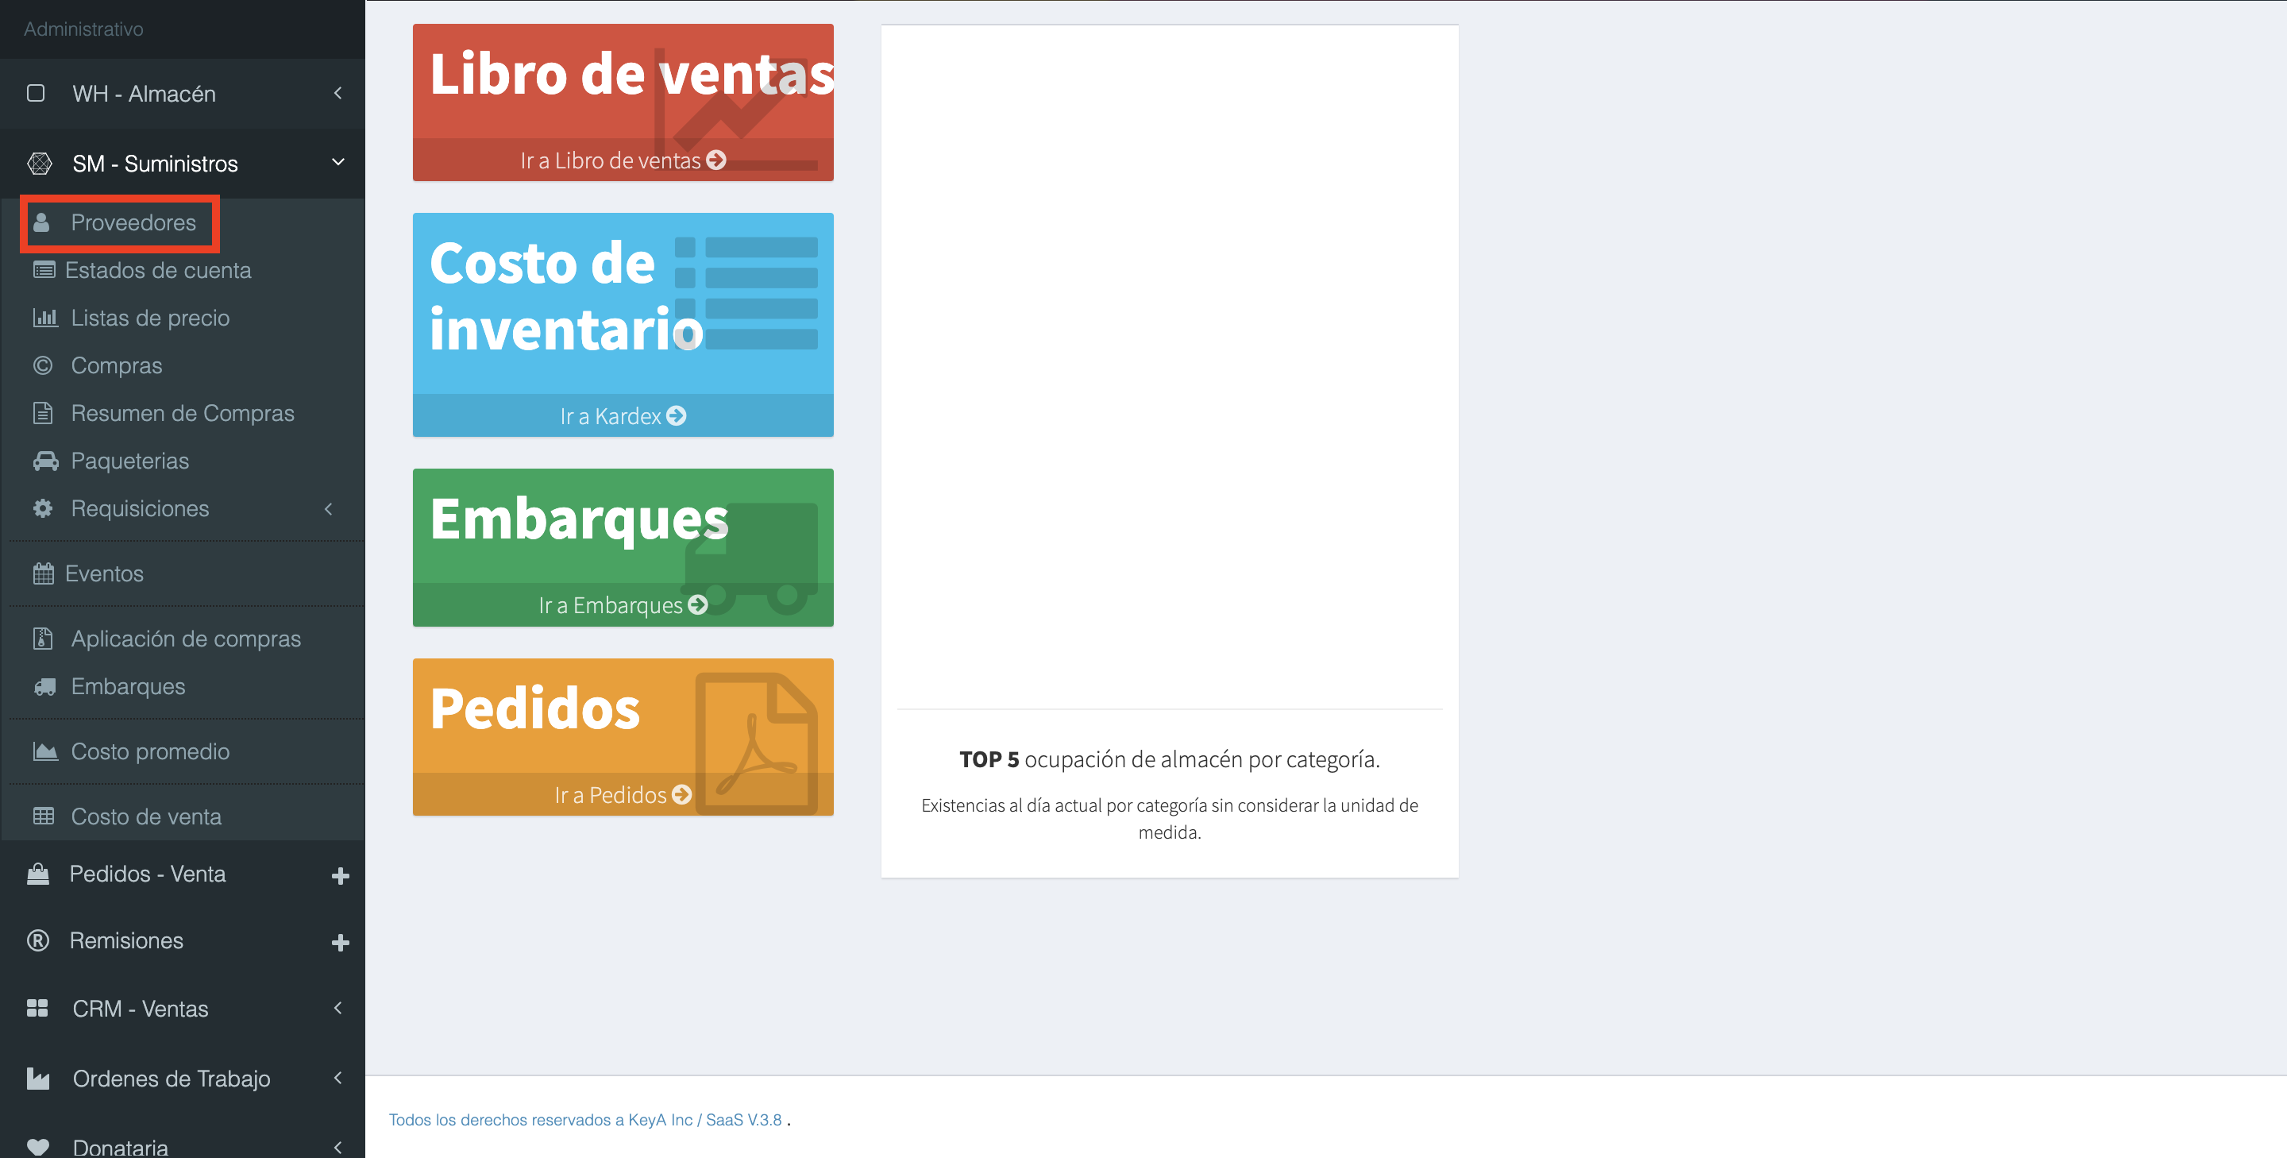2287x1158 pixels.
Task: Expand Remisiones with the plus sign
Action: point(340,942)
